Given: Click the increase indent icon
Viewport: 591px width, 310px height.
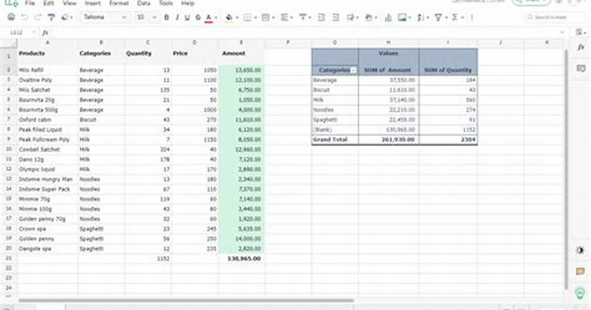Looking at the screenshot, I should click(336, 17).
